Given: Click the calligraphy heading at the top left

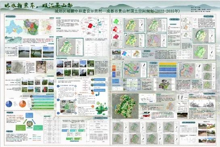Looking at the screenshot, I should 39,6.
